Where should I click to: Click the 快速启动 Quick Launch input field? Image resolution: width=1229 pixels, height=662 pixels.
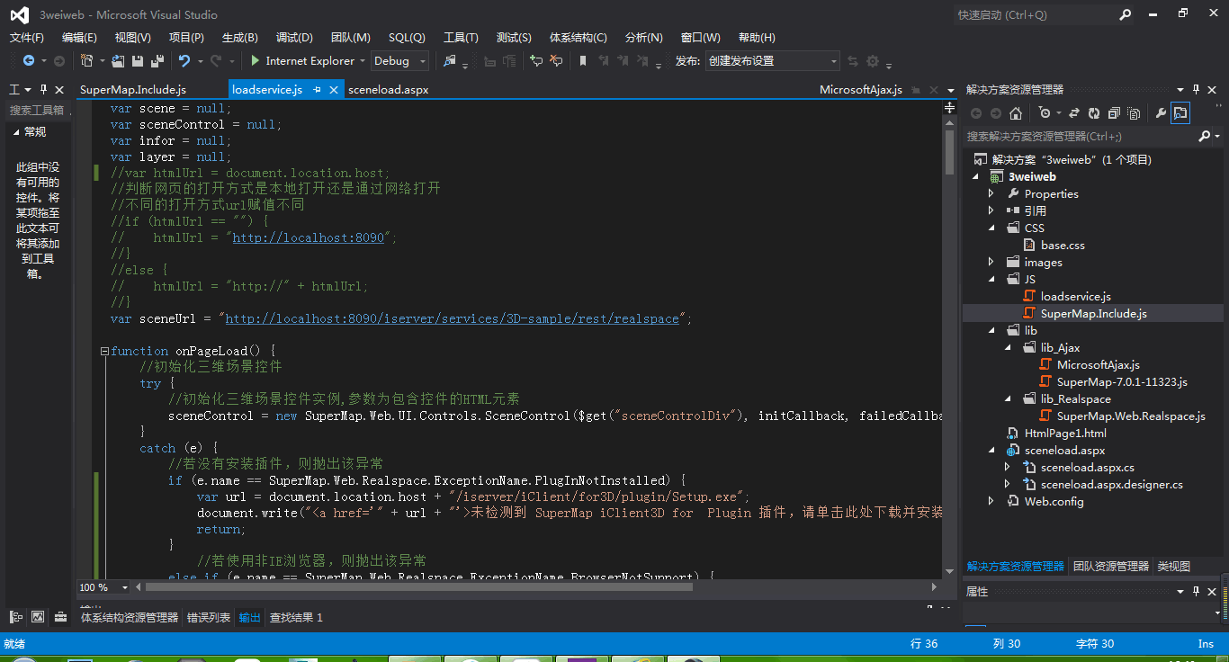click(x=1033, y=15)
